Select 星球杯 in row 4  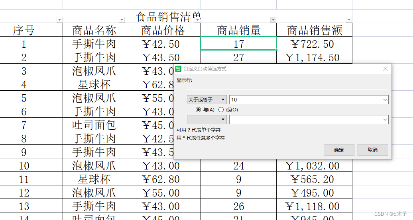pyautogui.click(x=94, y=84)
